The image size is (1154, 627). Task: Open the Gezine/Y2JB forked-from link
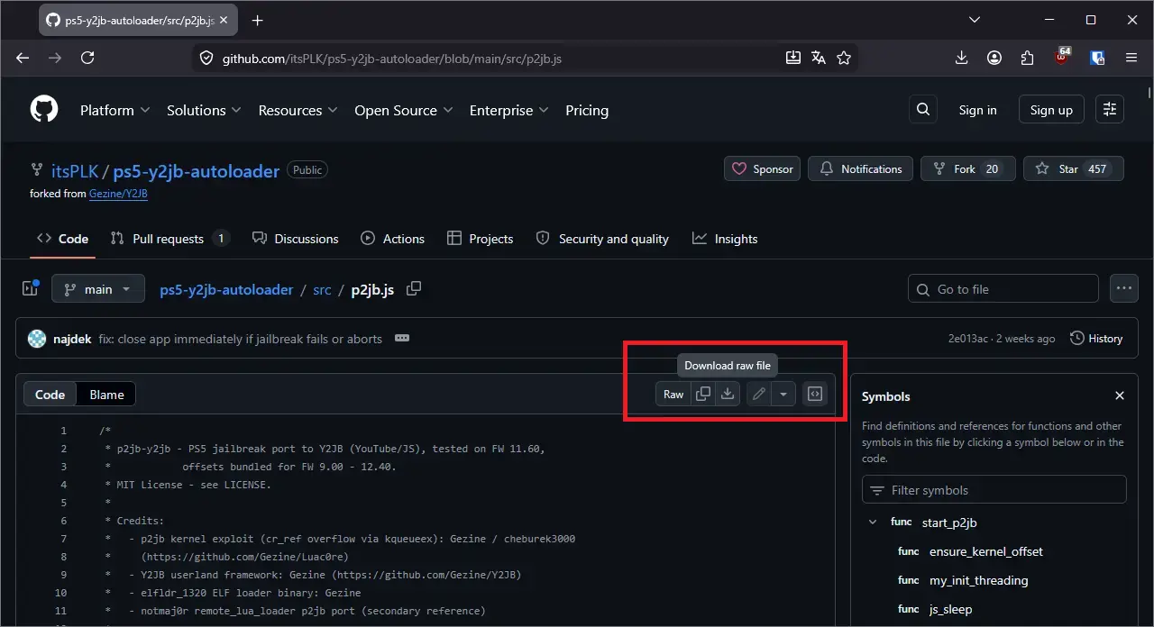[x=118, y=194]
